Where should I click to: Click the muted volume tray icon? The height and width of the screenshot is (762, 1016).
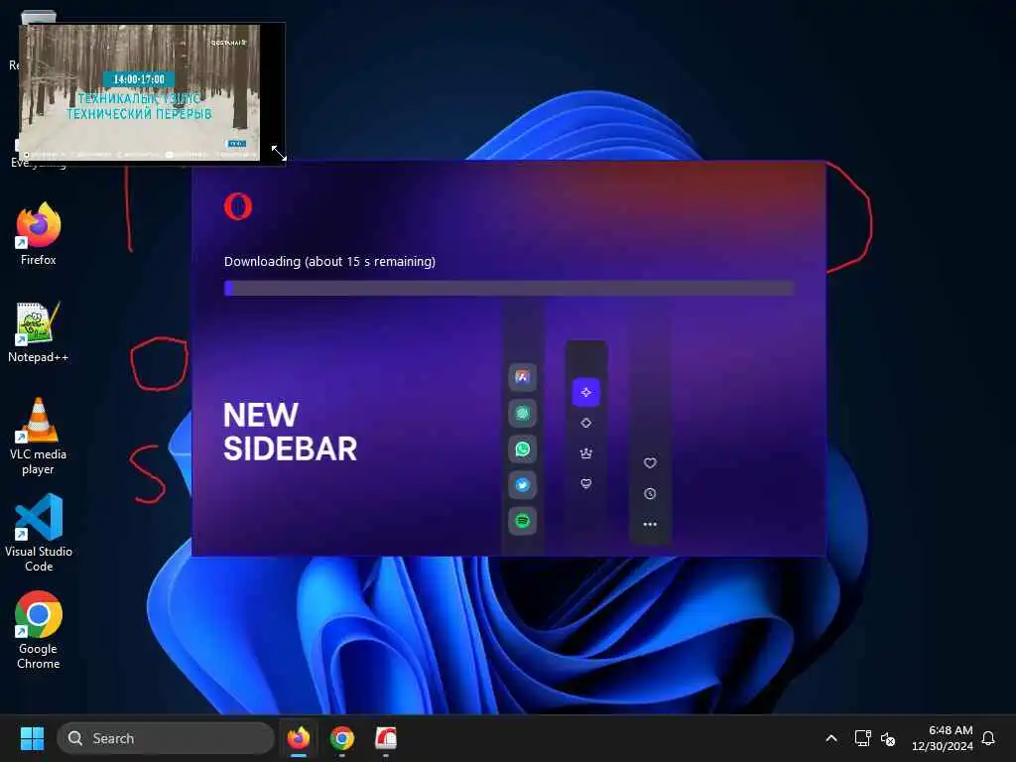888,738
